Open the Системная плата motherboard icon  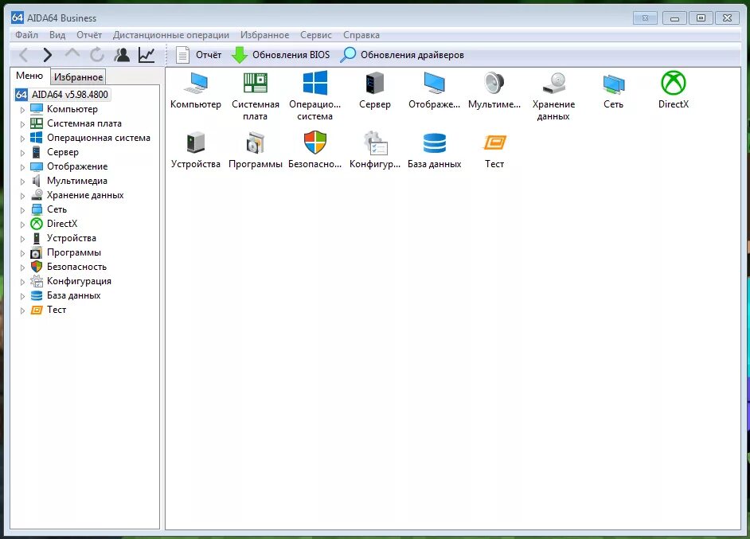click(256, 83)
